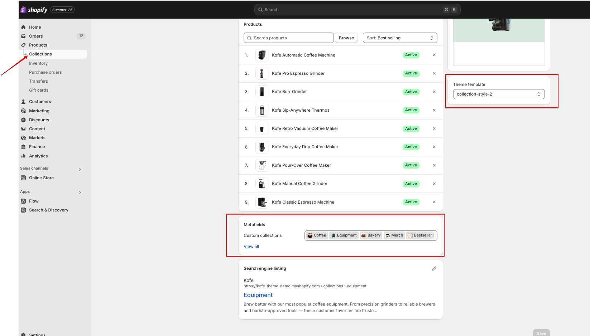The width and height of the screenshot is (590, 336).
Task: Click Kofe Everyday Drip Coffee Maker name
Action: point(305,147)
